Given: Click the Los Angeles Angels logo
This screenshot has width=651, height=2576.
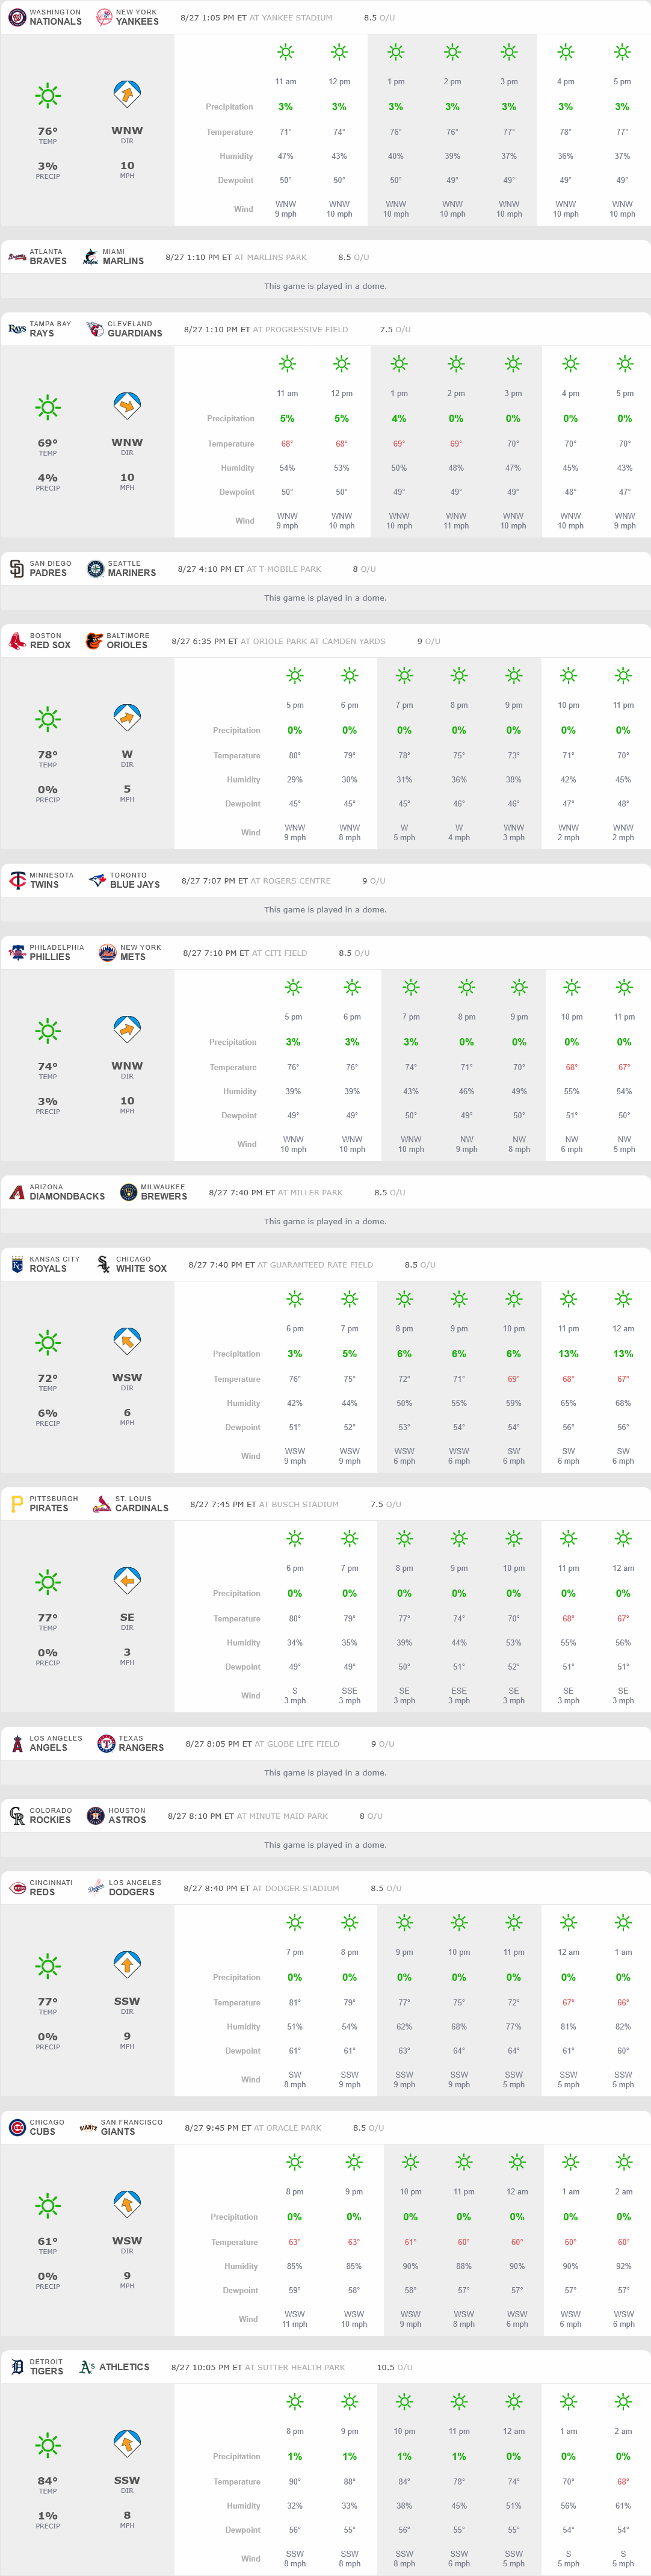Looking at the screenshot, I should [17, 1744].
